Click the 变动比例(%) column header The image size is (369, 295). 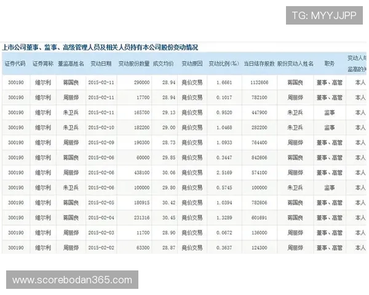point(224,63)
